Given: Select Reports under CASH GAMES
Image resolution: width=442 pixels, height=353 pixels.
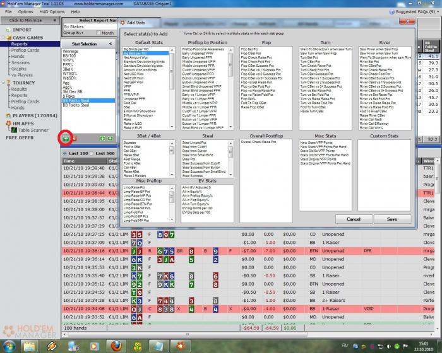Looking at the screenshot, I should coord(19,44).
